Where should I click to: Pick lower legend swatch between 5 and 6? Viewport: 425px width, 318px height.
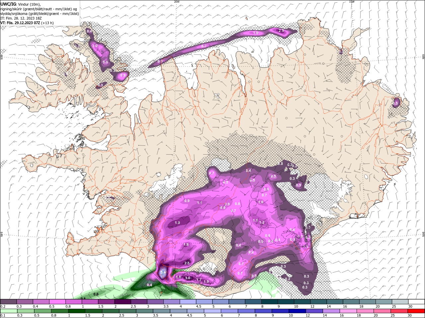pos(213,311)
